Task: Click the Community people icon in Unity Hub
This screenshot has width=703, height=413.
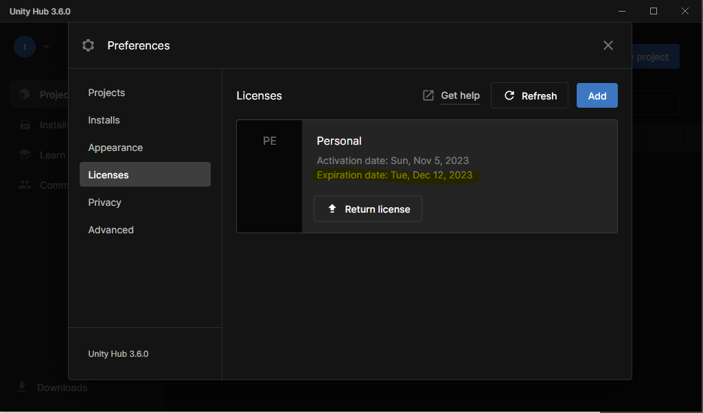Action: pyautogui.click(x=25, y=185)
